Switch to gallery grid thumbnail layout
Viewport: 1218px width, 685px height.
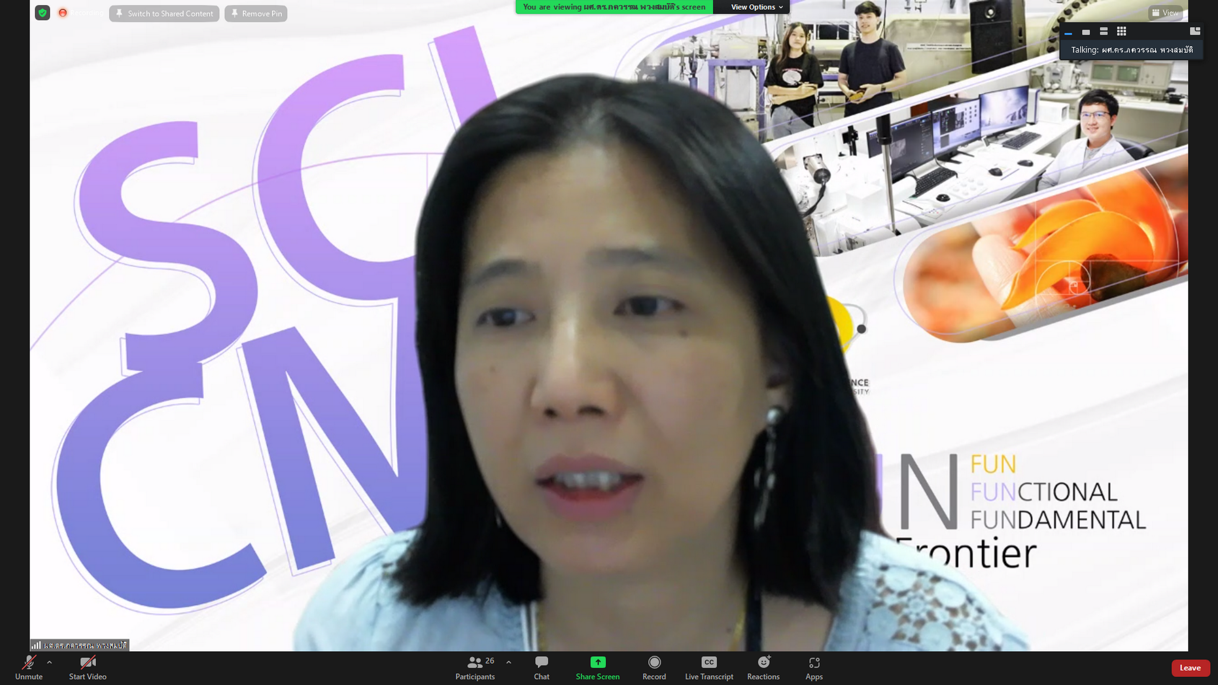1121,32
